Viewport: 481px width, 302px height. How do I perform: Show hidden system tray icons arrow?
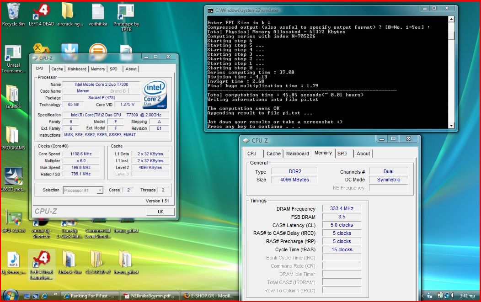[x=422, y=296]
